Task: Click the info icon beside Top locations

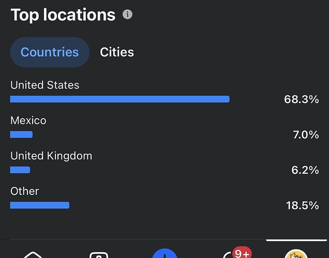Action: pyautogui.click(x=127, y=14)
